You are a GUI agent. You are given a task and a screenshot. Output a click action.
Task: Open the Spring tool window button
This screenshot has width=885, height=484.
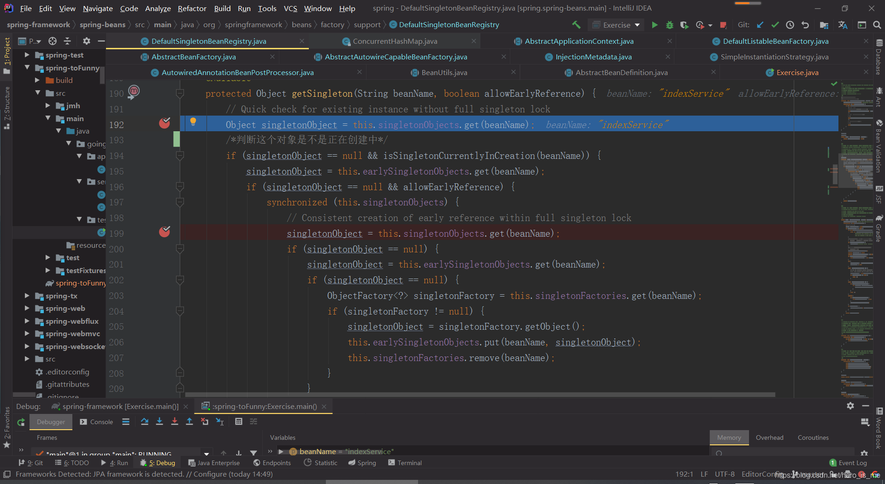point(362,463)
